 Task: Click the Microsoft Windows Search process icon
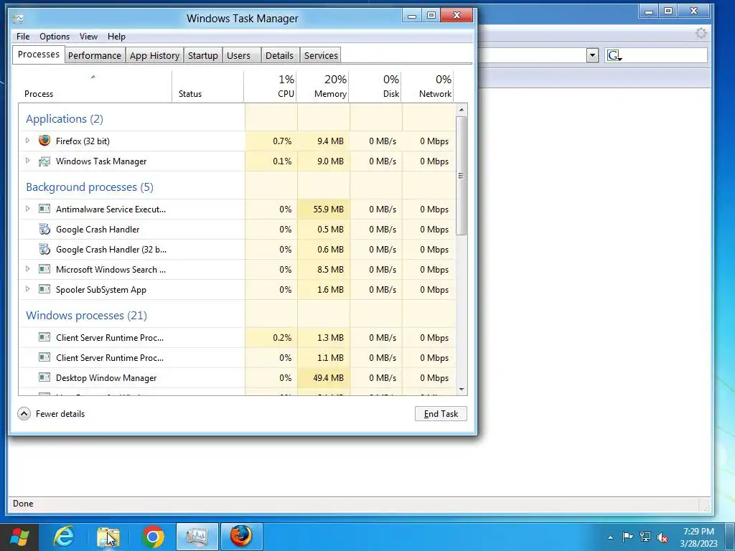45,269
